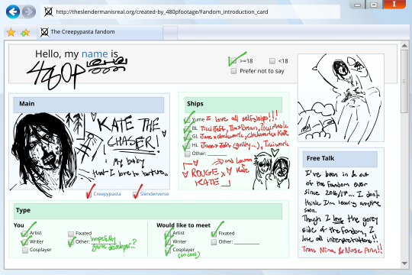Click the 'Would like to meet' heading
The height and width of the screenshot is (275, 412).
(x=183, y=225)
